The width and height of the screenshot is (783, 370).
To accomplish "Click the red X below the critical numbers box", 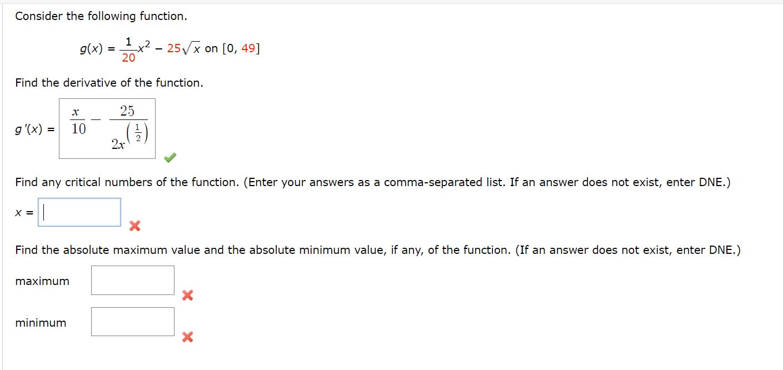I will [133, 226].
